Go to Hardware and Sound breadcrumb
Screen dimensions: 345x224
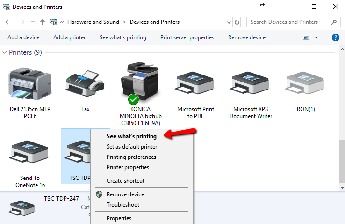tap(93, 22)
